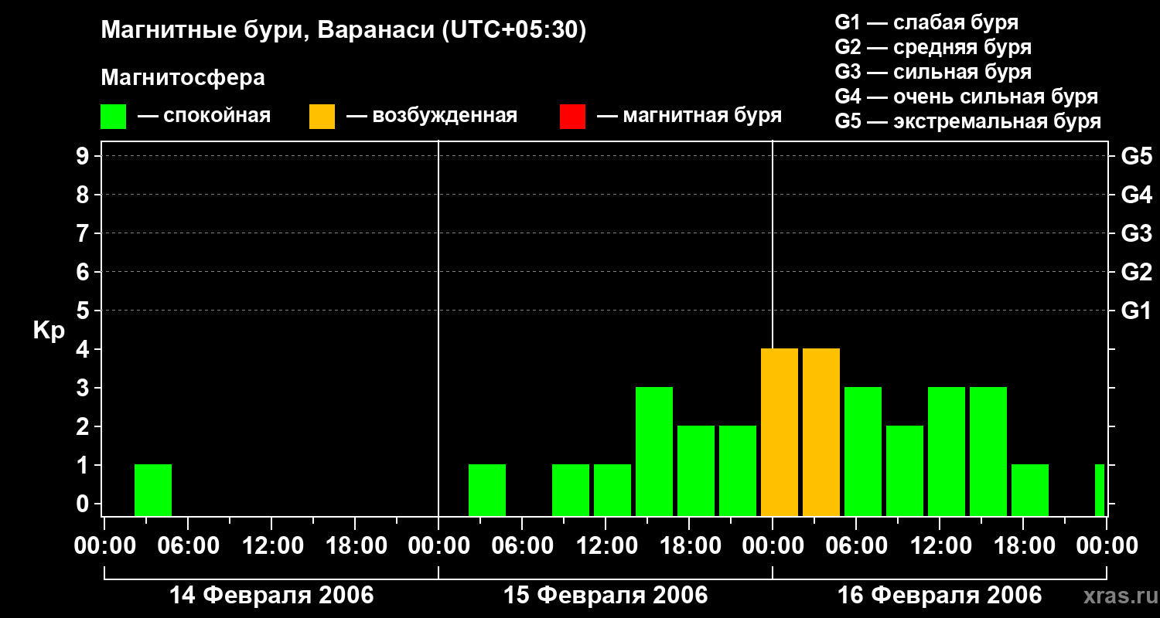Click the '— магнитная буря' legend label
The image size is (1160, 618).
tap(689, 116)
